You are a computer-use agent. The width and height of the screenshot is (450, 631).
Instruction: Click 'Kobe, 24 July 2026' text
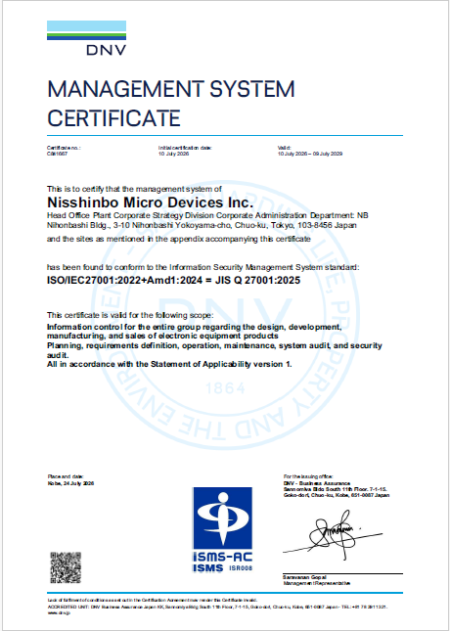pyautogui.click(x=70, y=483)
